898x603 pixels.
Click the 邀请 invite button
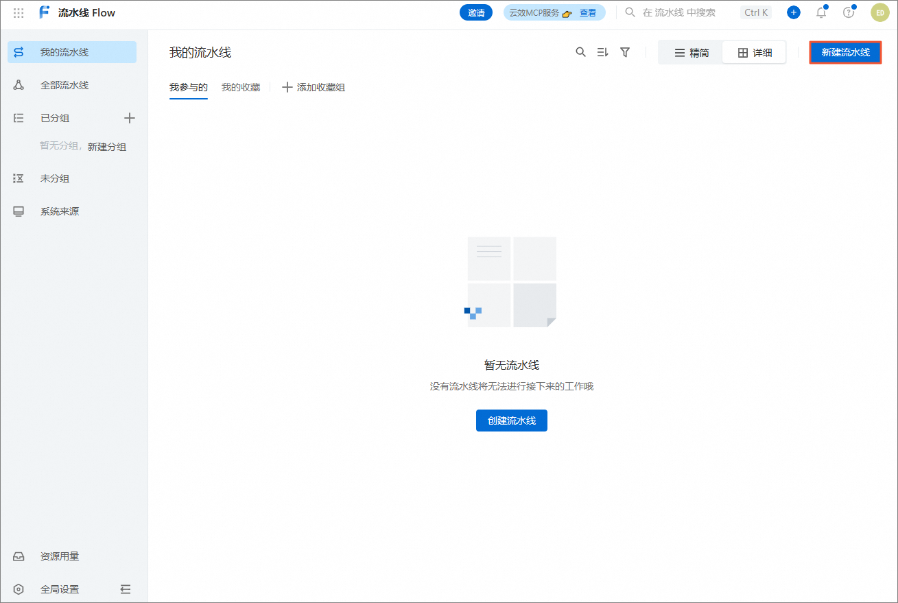(476, 12)
